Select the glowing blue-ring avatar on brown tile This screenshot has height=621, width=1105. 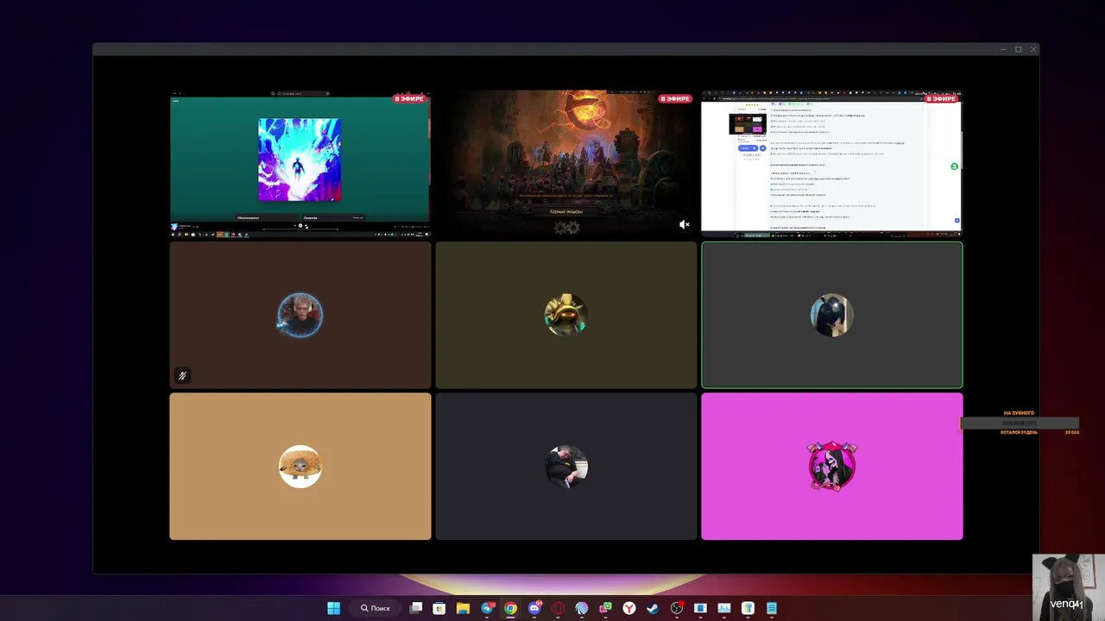tap(300, 315)
